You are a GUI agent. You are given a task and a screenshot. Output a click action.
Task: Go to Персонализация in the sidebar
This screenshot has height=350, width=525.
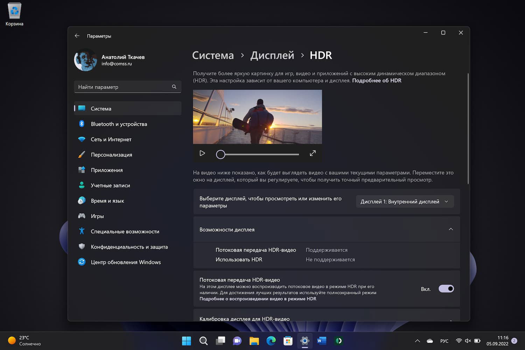click(x=128, y=155)
